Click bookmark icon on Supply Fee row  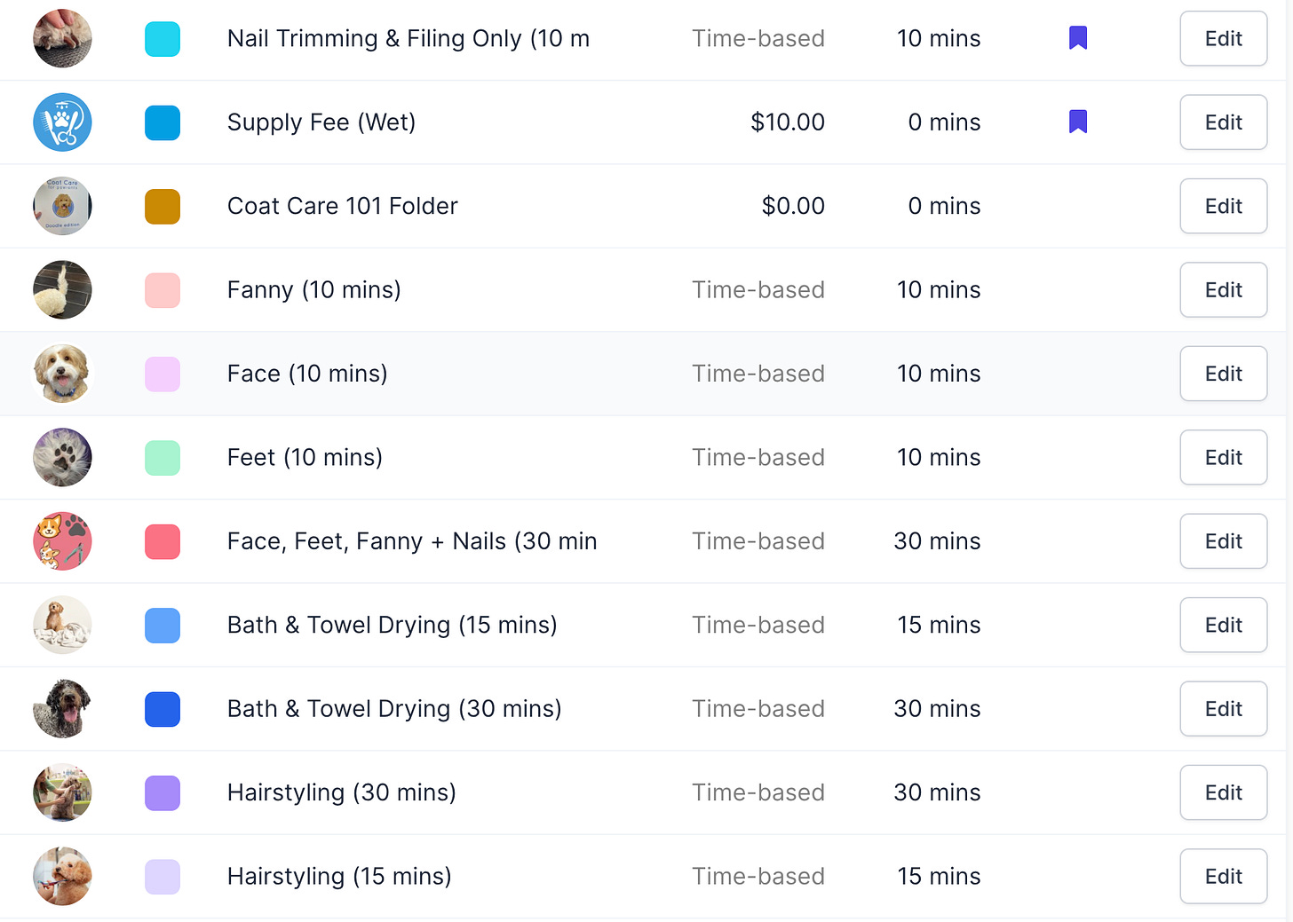pos(1078,122)
